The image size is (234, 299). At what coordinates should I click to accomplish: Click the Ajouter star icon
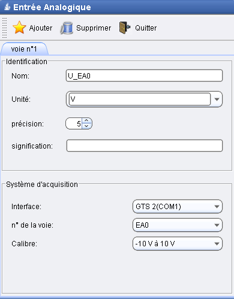[19, 28]
